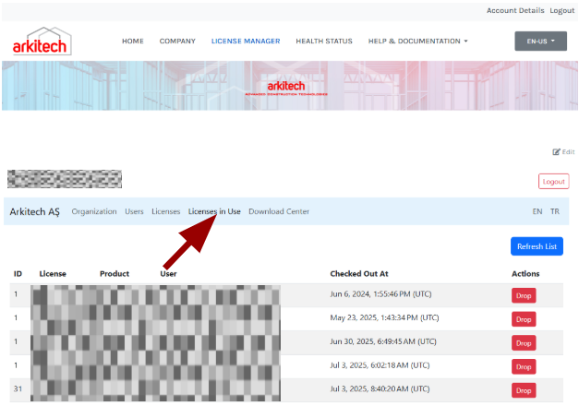Open the Edit pencil icon link
The image size is (579, 406).
pos(563,151)
